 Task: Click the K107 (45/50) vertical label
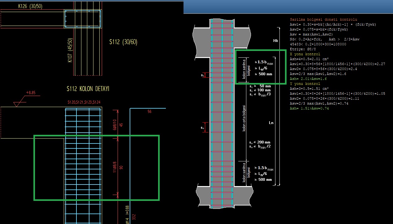click(70, 50)
